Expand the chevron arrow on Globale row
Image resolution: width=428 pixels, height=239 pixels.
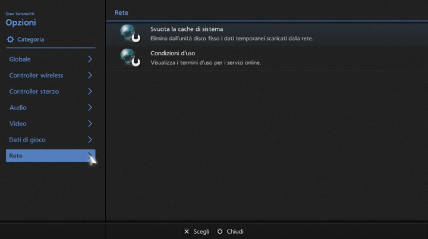90,59
